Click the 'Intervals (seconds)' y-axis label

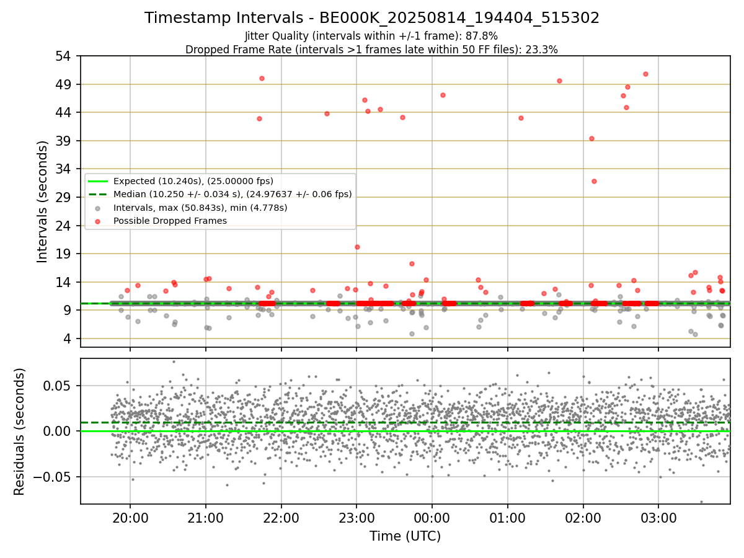(x=42, y=201)
